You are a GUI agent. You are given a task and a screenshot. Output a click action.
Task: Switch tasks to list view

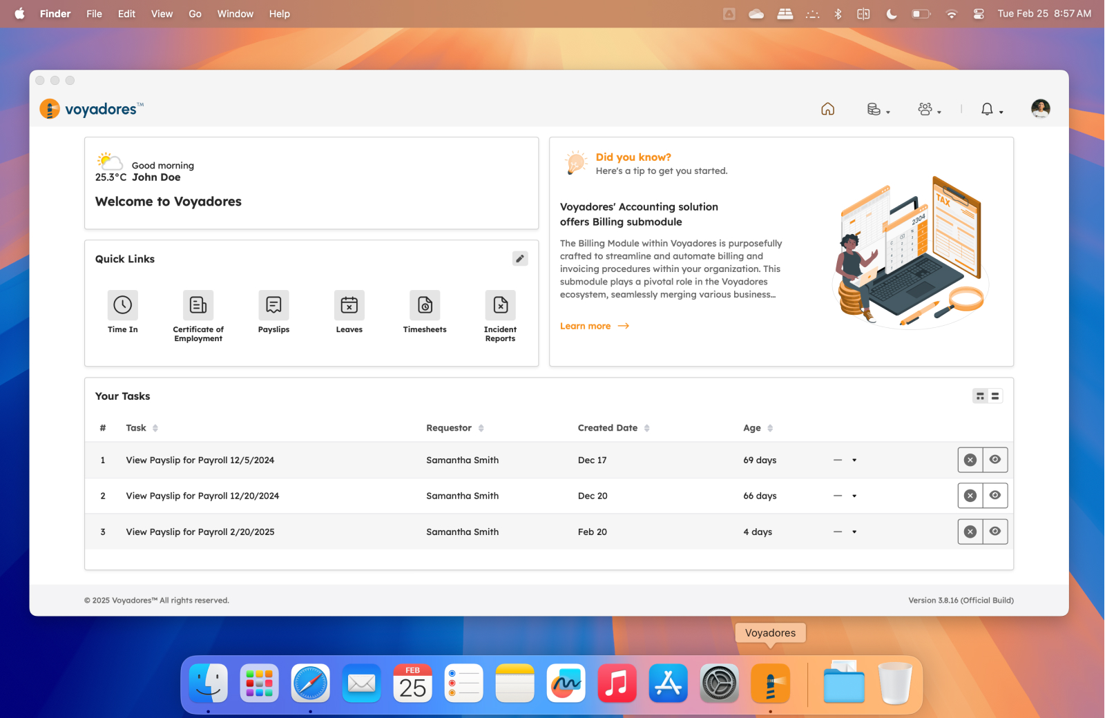(995, 396)
